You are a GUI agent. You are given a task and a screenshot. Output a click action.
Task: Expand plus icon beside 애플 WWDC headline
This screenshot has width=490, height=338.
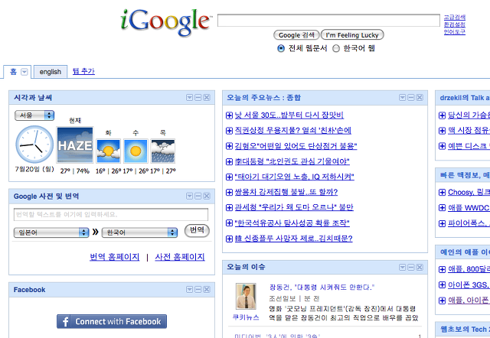pyautogui.click(x=443, y=208)
